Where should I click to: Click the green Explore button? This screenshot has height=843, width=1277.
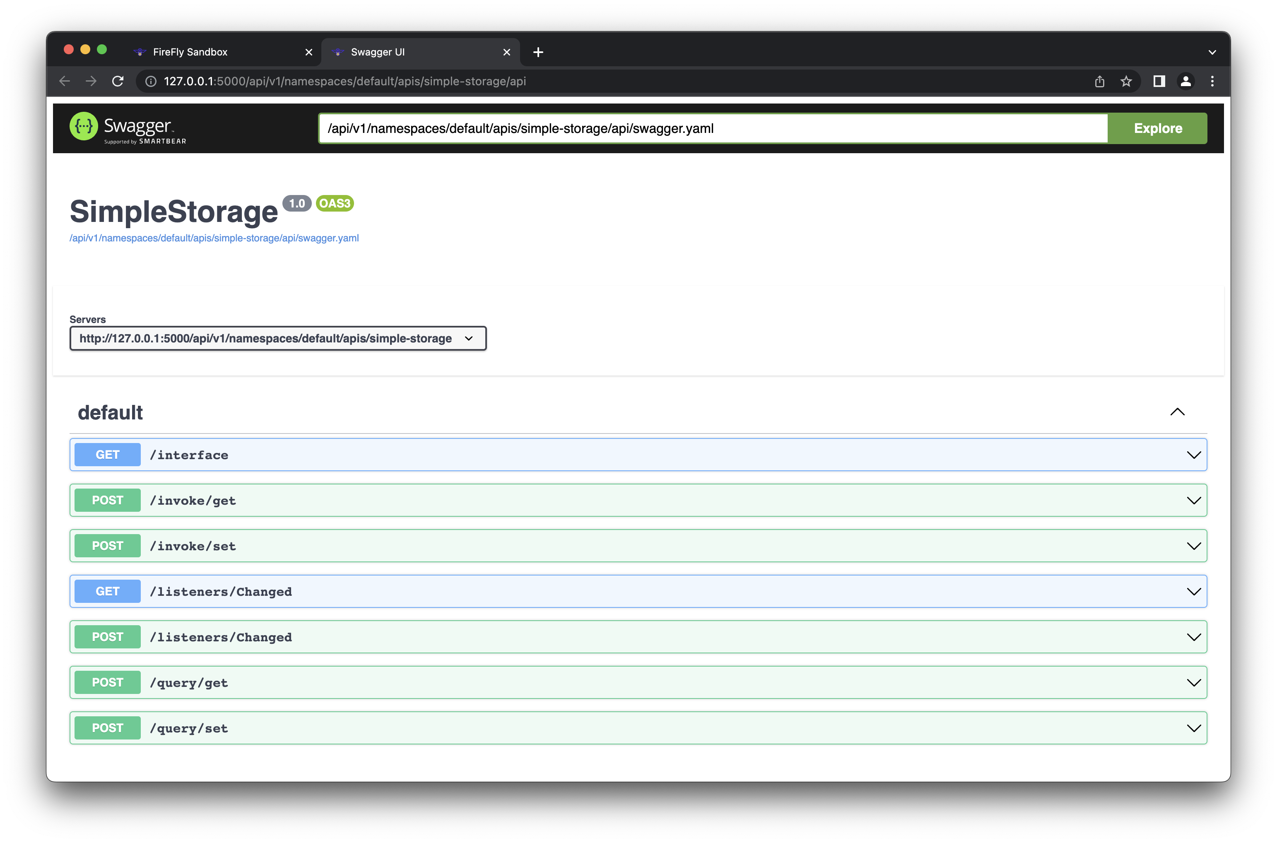(x=1158, y=128)
